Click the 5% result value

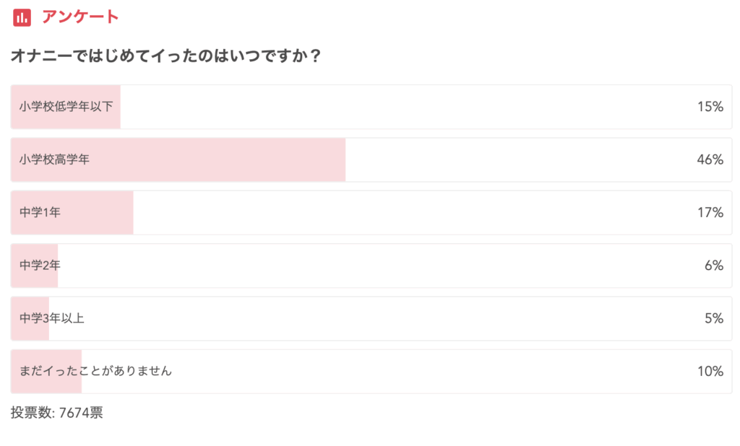(714, 318)
